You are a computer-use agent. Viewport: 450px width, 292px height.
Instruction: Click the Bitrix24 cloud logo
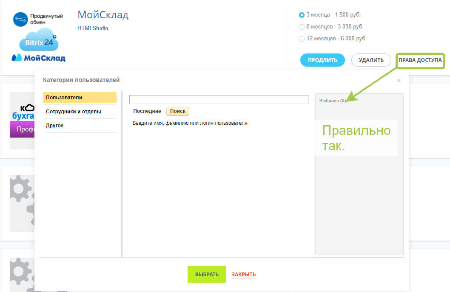39,40
